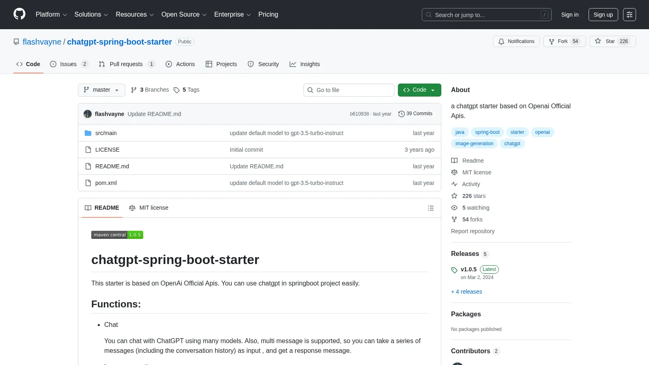Click the pom.xml file icon
649x365 pixels.
pyautogui.click(x=88, y=183)
